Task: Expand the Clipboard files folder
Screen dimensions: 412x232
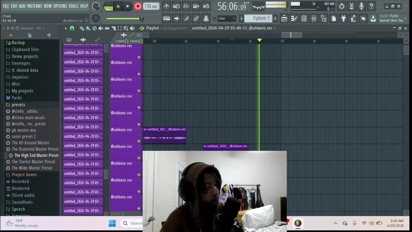Action: pyautogui.click(x=25, y=49)
